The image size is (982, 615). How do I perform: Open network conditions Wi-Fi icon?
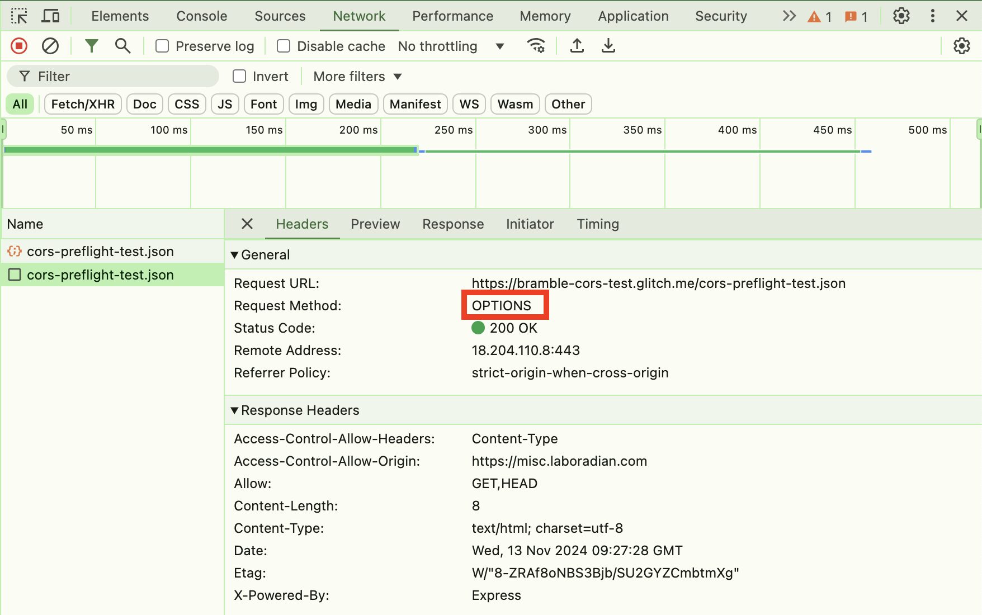click(x=536, y=46)
